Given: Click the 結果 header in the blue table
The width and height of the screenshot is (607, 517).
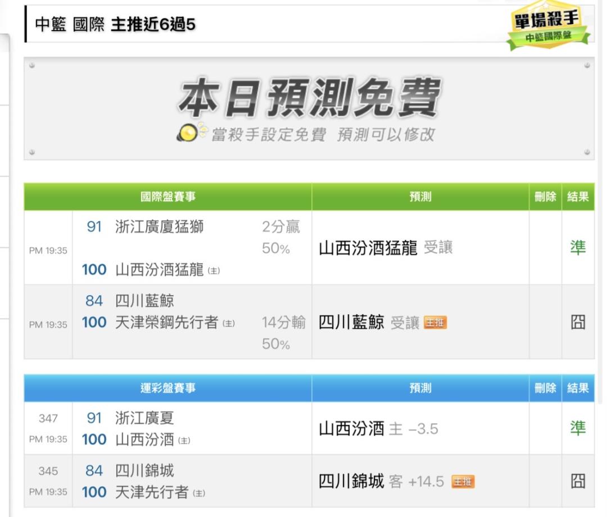Looking at the screenshot, I should 578,388.
